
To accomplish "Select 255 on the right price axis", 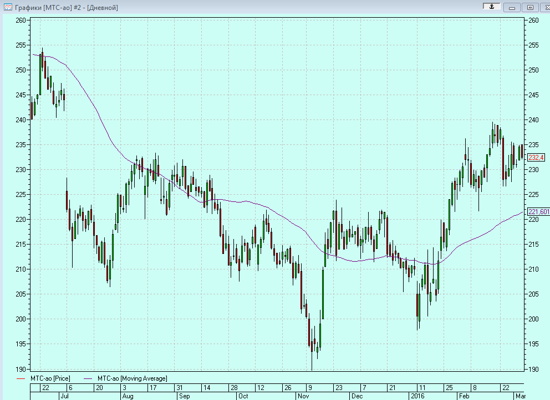I will coord(533,45).
